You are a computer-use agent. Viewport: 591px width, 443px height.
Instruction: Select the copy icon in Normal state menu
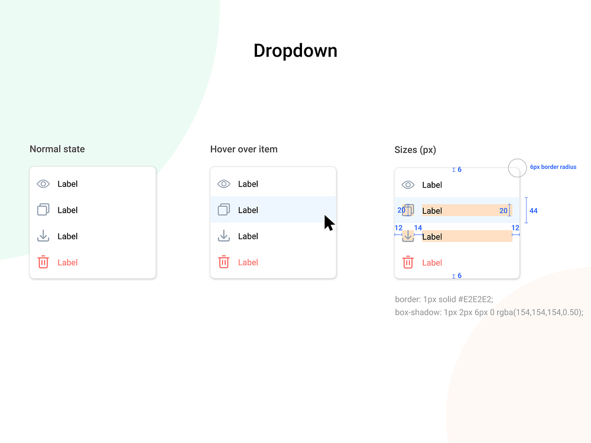tap(43, 210)
